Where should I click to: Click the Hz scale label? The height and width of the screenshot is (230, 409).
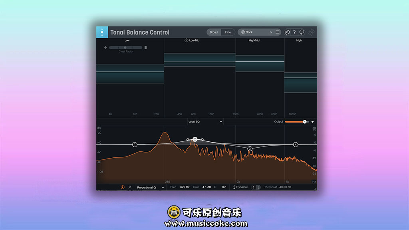pos(314,182)
